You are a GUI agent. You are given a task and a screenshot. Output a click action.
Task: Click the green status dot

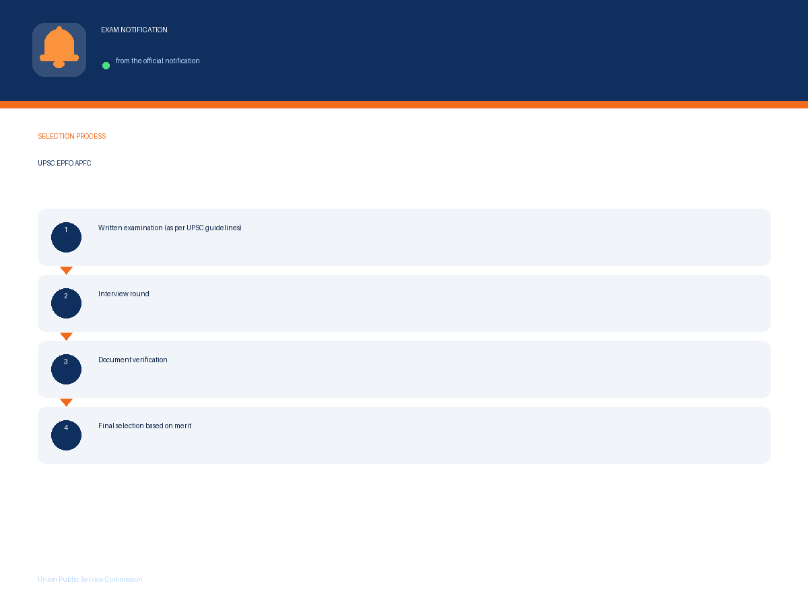tap(106, 65)
